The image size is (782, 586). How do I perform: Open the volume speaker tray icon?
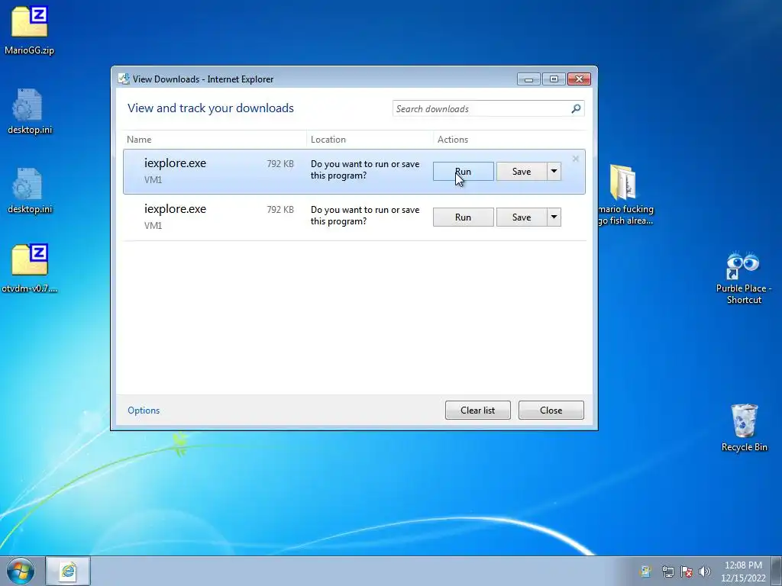point(705,572)
